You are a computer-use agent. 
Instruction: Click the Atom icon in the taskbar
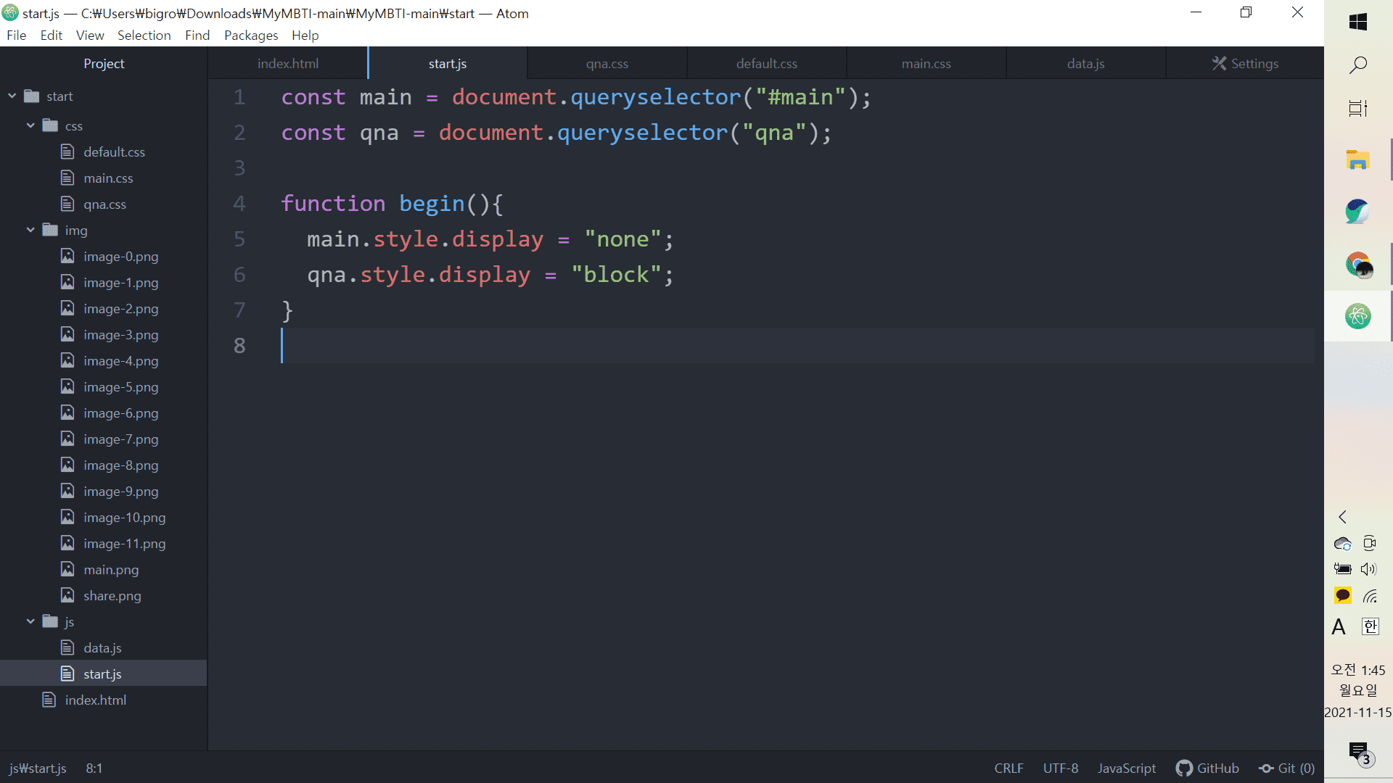pyautogui.click(x=1357, y=316)
